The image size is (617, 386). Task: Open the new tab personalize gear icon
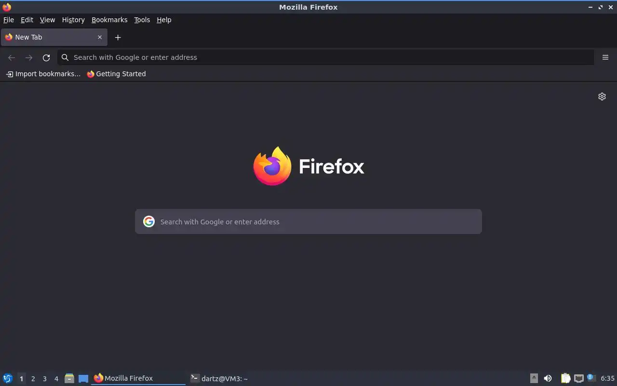(x=602, y=96)
